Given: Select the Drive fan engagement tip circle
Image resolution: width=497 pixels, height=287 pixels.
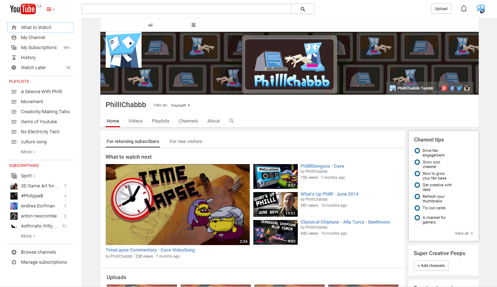Looking at the screenshot, I should pyautogui.click(x=417, y=151).
